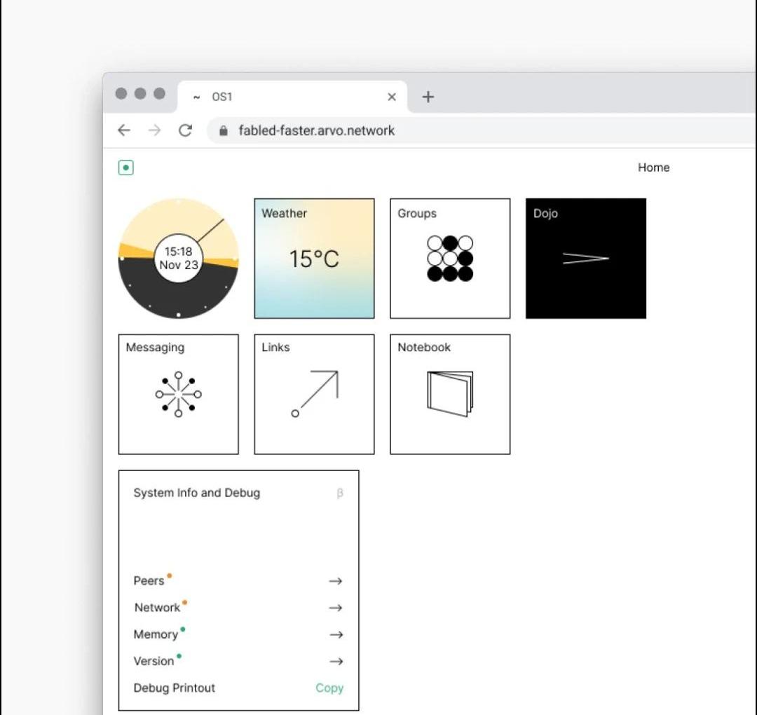Open the Weather tile
This screenshot has width=757, height=715.
(314, 258)
